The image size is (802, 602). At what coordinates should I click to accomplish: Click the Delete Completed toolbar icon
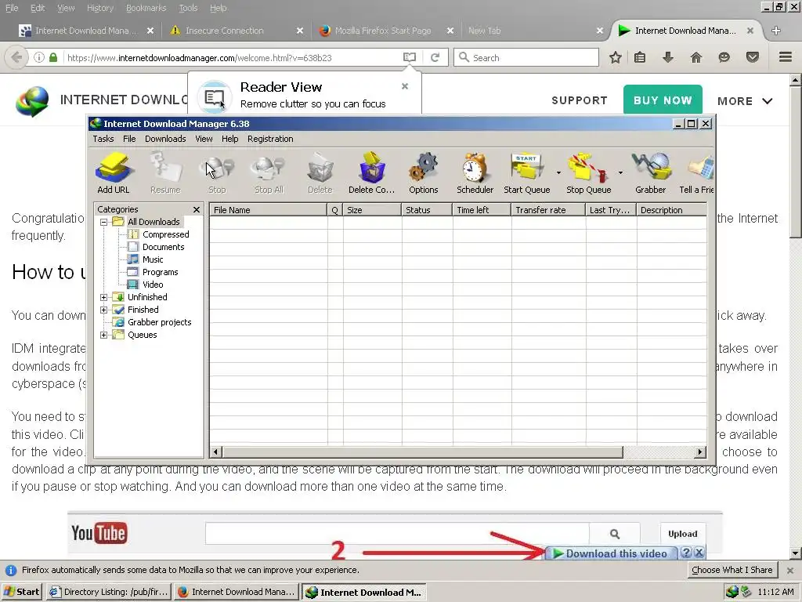(x=371, y=172)
